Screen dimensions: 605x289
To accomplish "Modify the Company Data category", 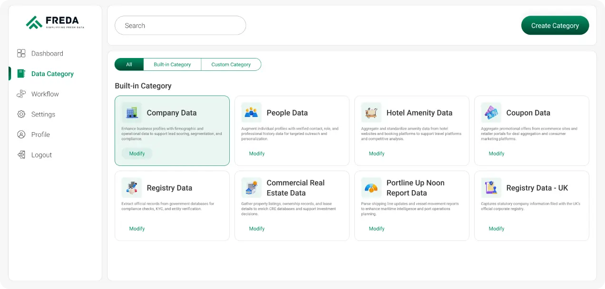I will [x=137, y=154].
